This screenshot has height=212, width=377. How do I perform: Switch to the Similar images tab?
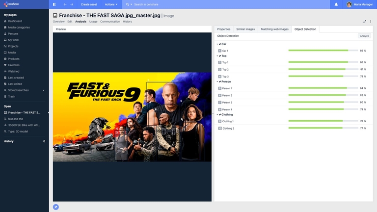pos(245,29)
